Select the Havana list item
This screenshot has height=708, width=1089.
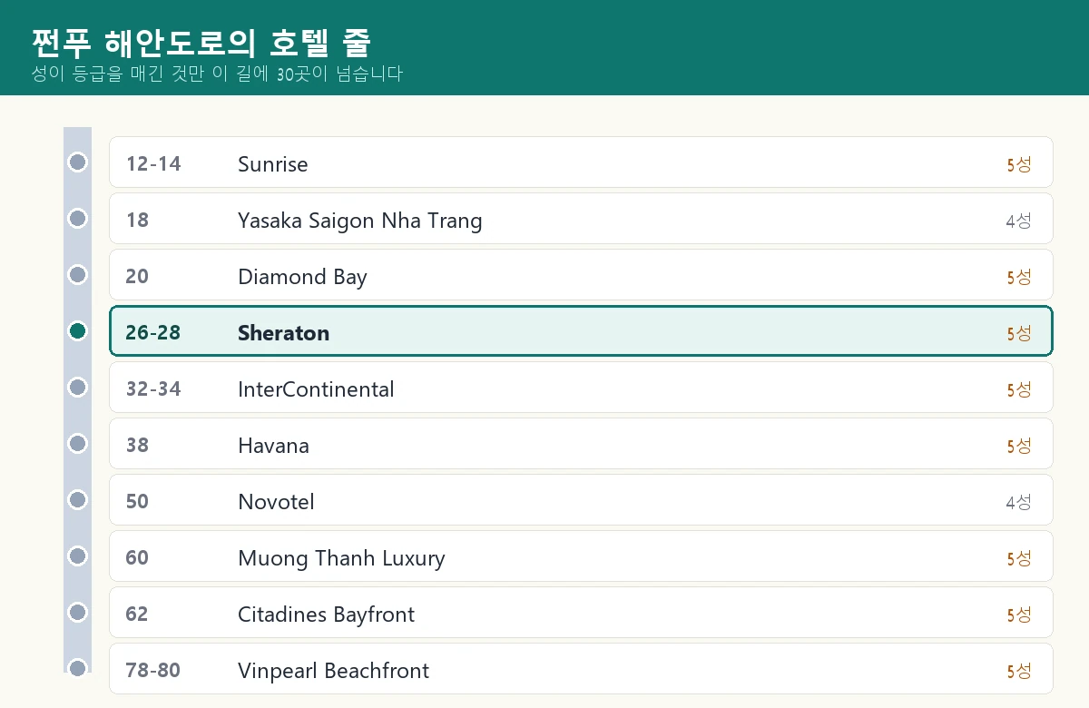(x=581, y=444)
